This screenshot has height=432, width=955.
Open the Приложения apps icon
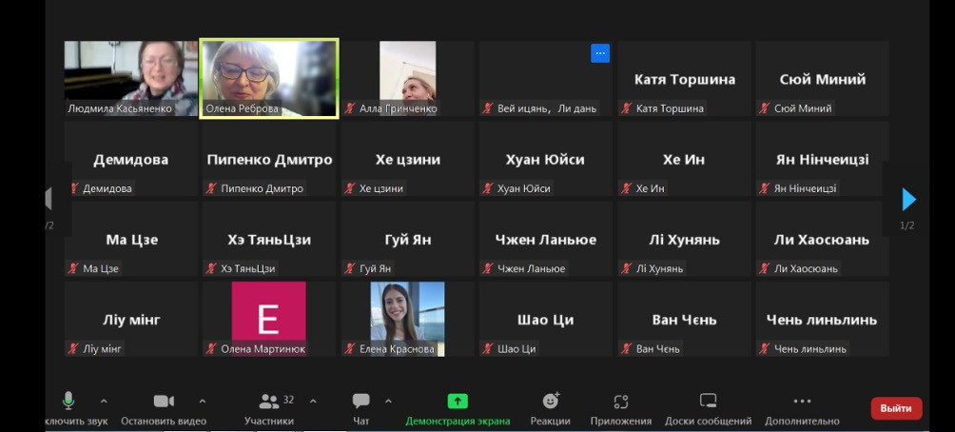620,401
